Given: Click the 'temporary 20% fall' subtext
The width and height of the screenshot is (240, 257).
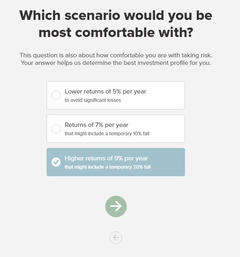Looking at the screenshot, I should point(130,167).
